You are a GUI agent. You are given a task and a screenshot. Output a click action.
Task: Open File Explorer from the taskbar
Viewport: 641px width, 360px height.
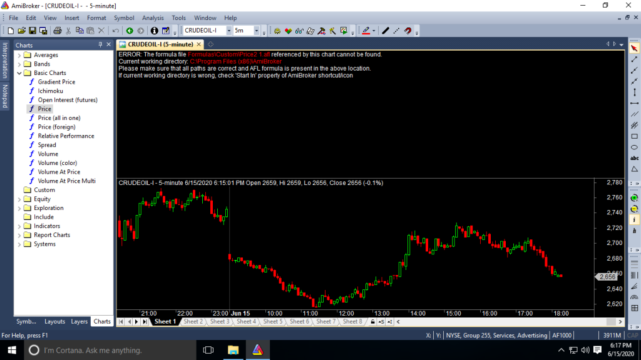click(x=233, y=350)
